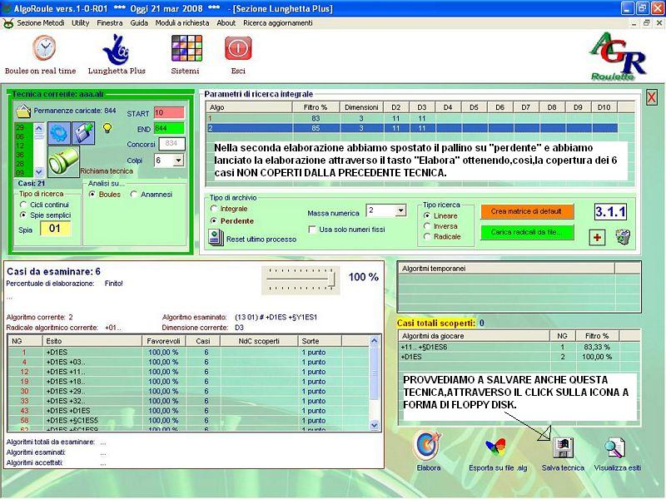Image resolution: width=666 pixels, height=499 pixels.
Task: Click the Algoritmi temporanei header
Action: click(506, 268)
